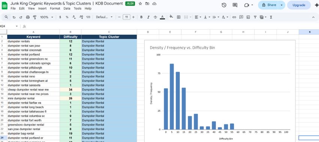Increase font size with plus
319x142 pixels.
(x=133, y=17)
